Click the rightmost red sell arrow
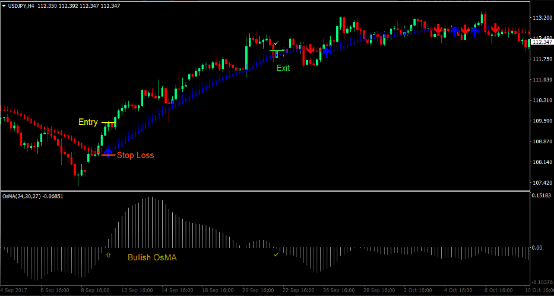The width and height of the screenshot is (554, 296). click(x=495, y=28)
